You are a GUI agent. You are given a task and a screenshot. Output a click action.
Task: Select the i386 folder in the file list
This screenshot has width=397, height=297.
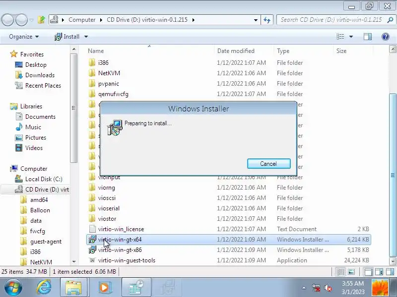coord(103,63)
